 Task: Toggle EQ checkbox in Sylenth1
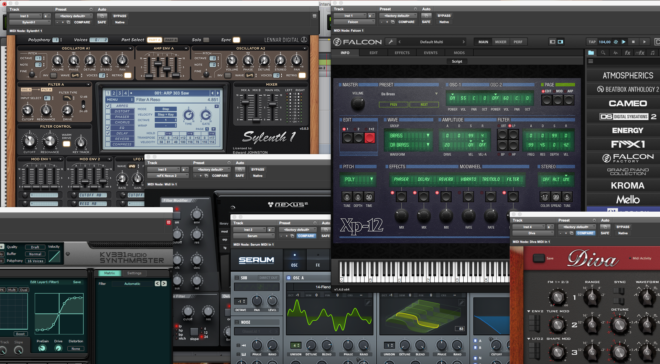(x=108, y=128)
